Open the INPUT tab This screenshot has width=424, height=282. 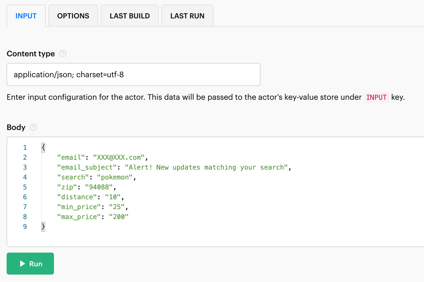tap(26, 16)
